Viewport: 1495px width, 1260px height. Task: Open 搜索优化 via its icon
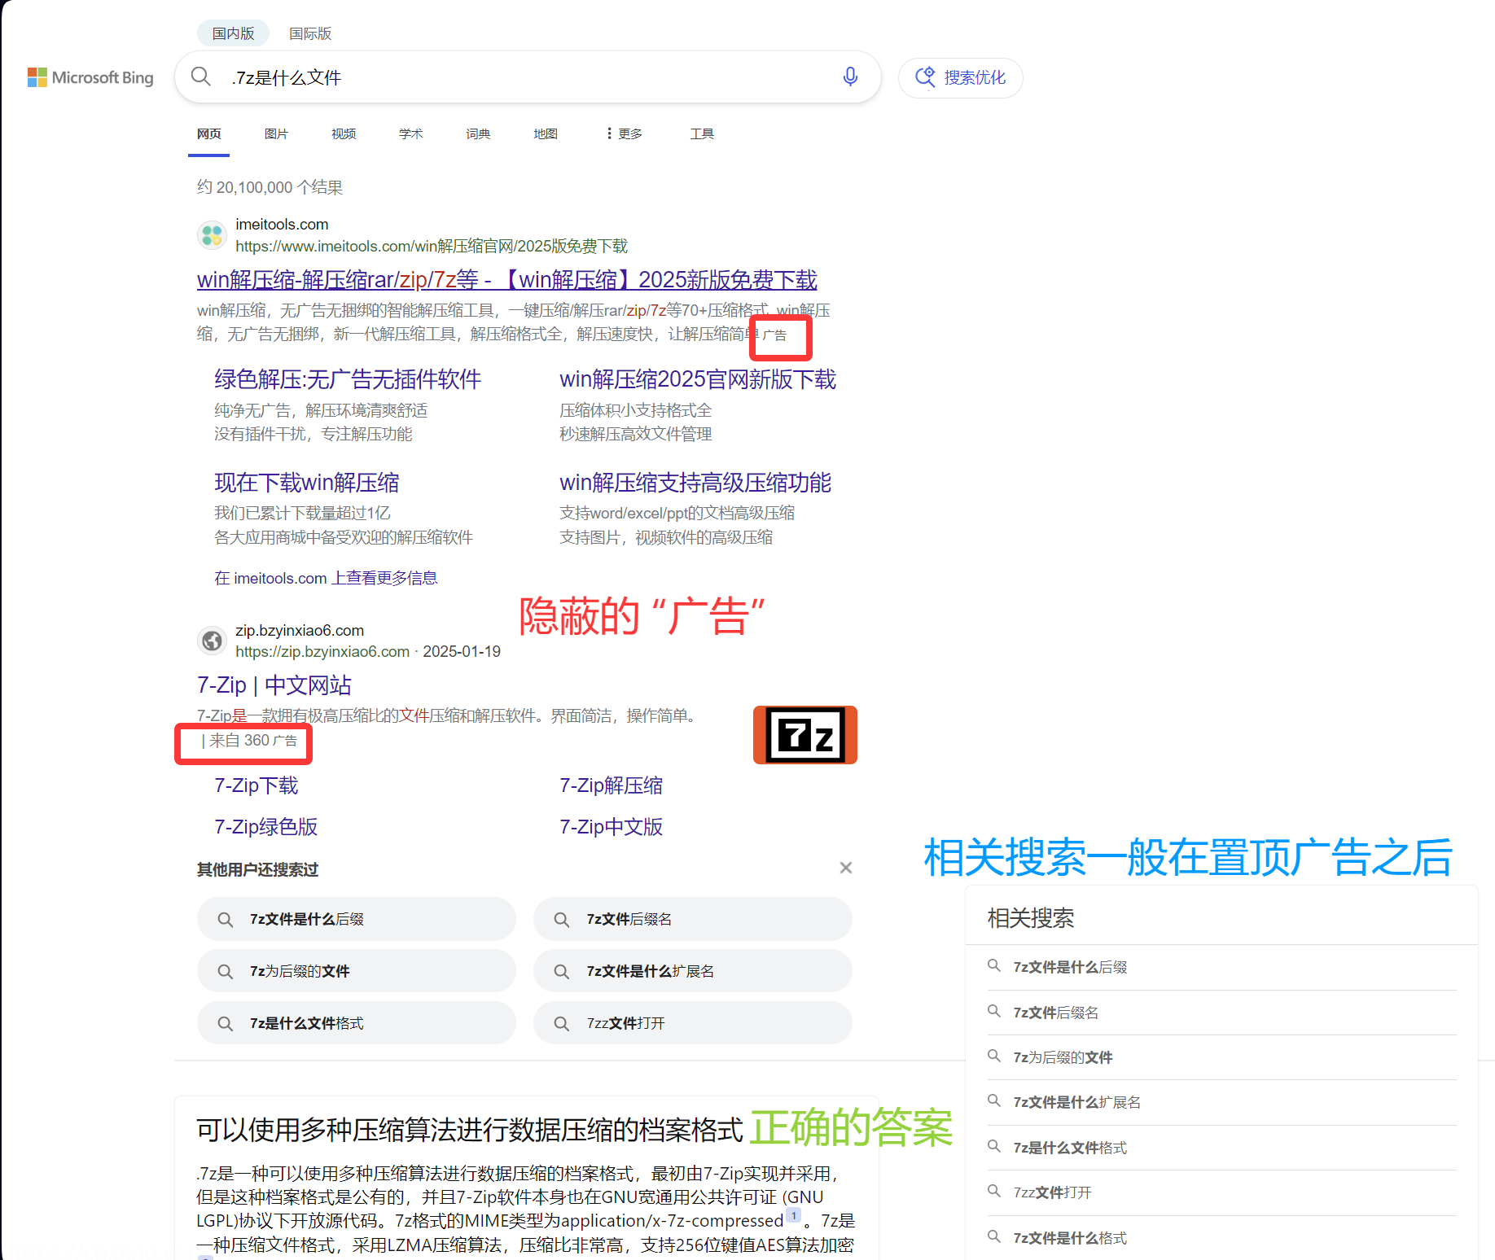(x=926, y=77)
